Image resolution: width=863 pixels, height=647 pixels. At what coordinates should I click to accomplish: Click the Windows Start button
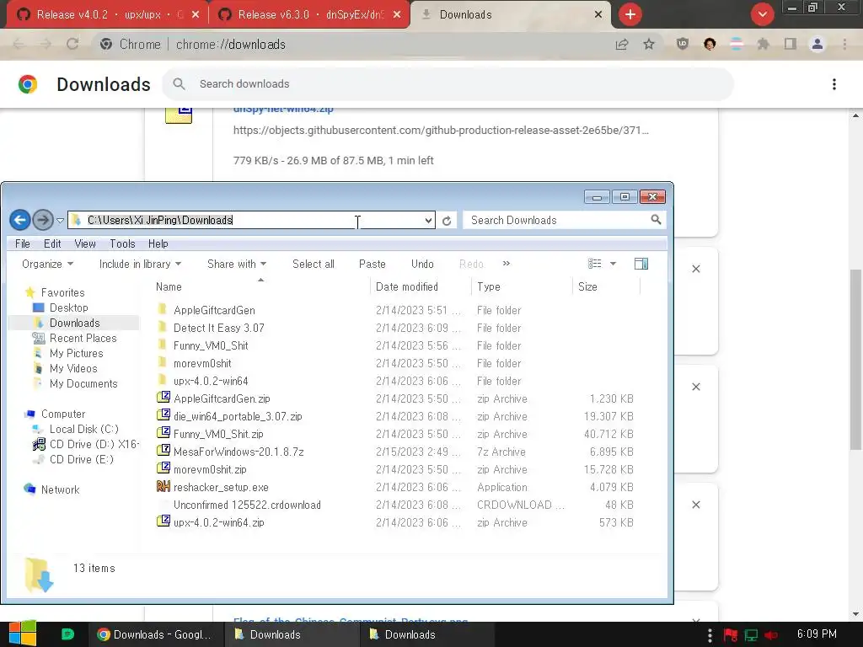(x=22, y=634)
